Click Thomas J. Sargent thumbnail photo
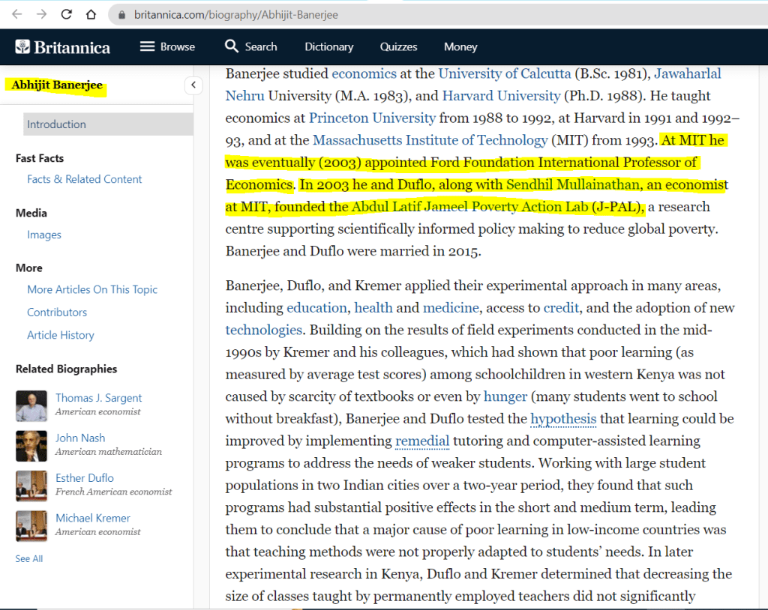 pyautogui.click(x=31, y=405)
